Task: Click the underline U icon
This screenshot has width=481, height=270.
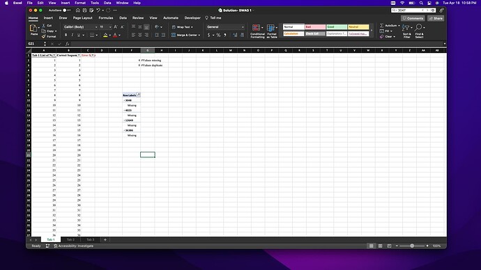Action: point(79,35)
